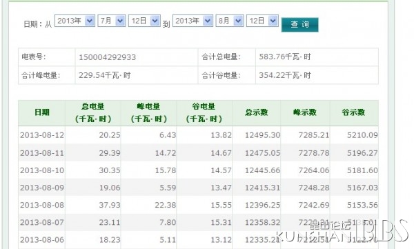
Task: Click the 峰示数 column header
Action: (x=305, y=112)
